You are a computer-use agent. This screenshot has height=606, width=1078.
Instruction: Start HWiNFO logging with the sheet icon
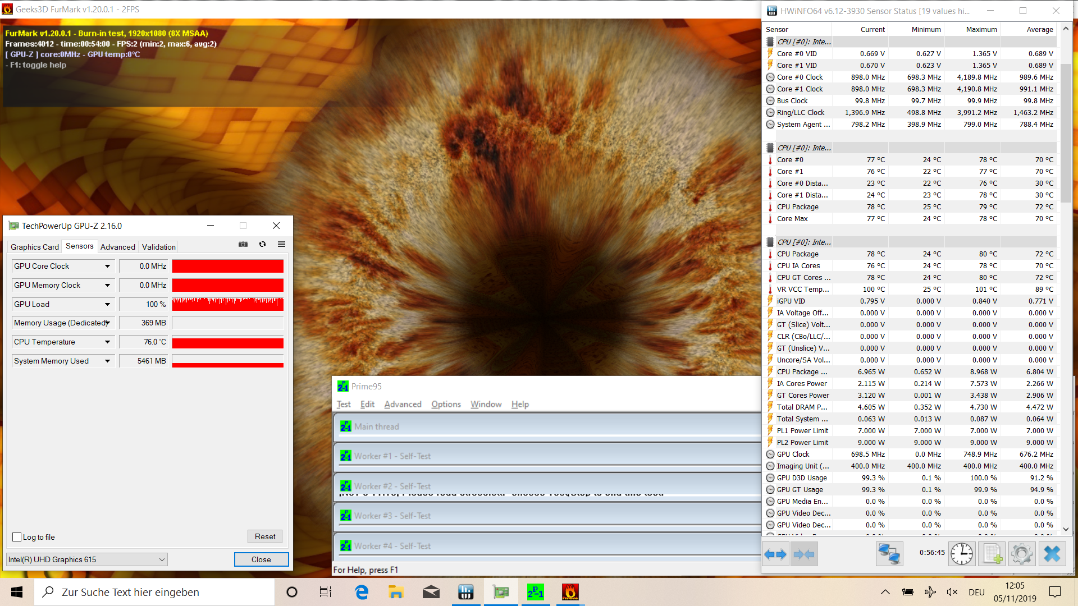pos(992,554)
